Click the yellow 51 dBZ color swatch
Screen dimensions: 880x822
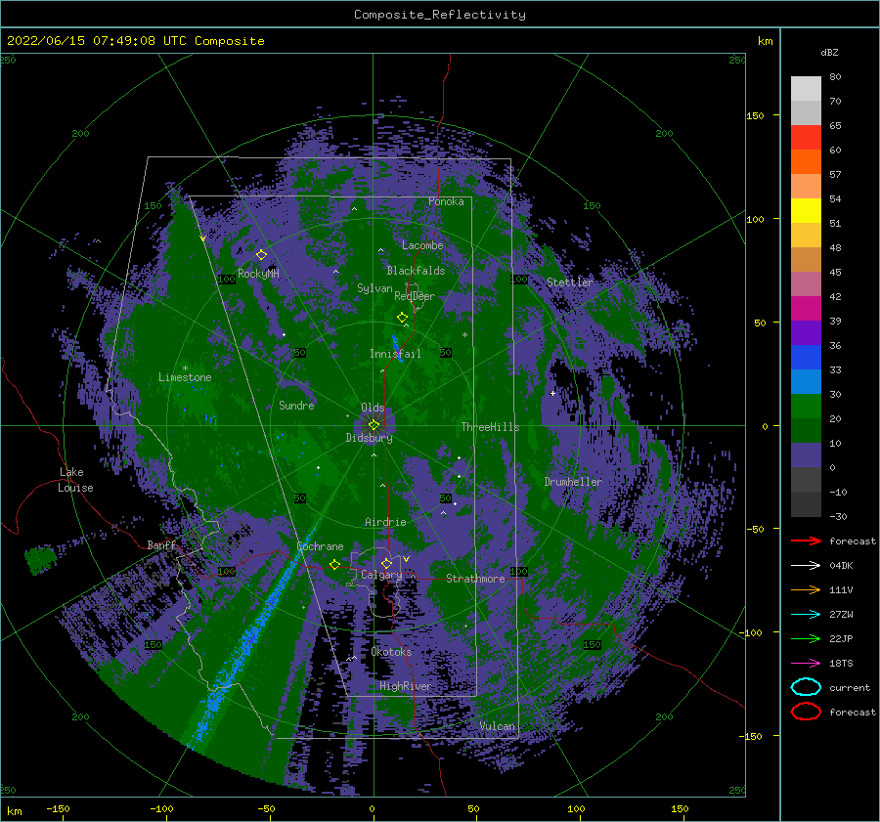click(806, 211)
